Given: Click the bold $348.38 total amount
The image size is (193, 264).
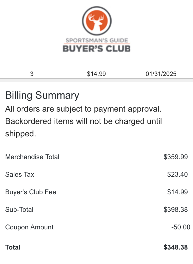Looking at the screenshot, I should (176, 247).
